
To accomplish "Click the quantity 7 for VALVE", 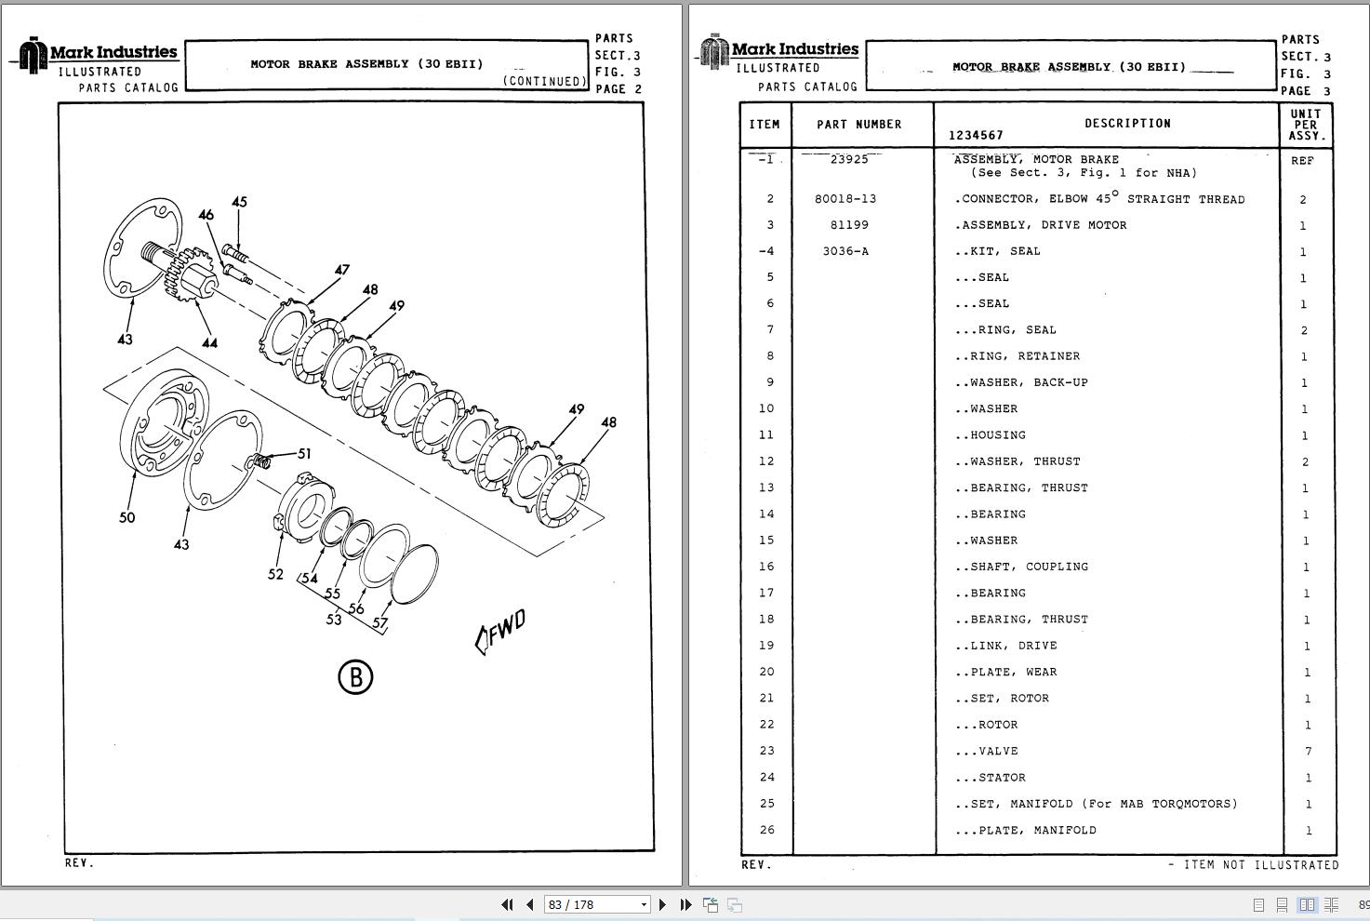I will (x=1308, y=751).
